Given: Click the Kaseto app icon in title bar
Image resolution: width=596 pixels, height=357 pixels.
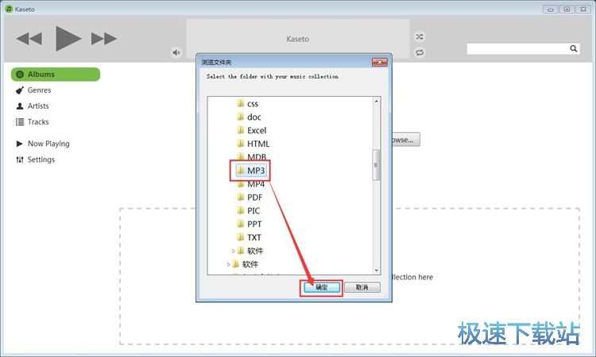Looking at the screenshot, I should pos(9,9).
